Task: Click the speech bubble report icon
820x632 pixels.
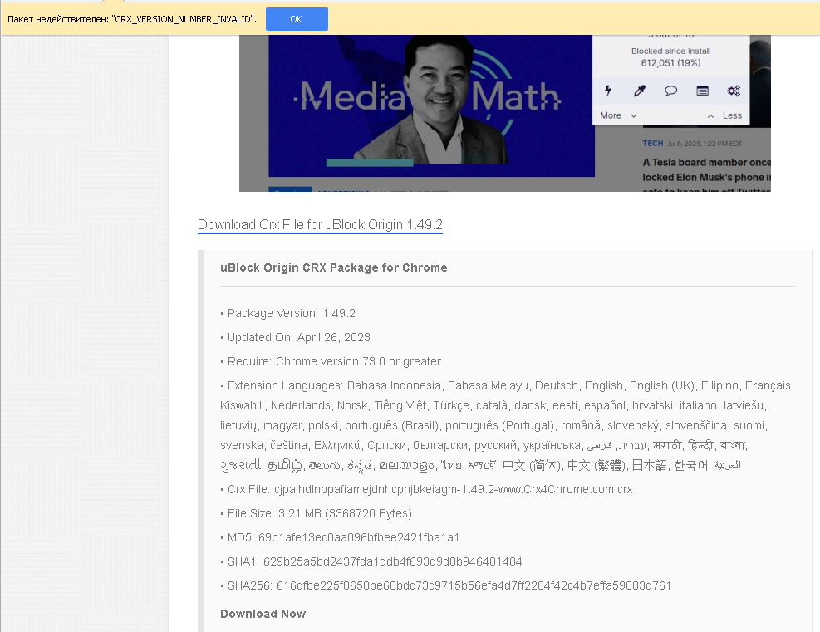Action: (670, 91)
